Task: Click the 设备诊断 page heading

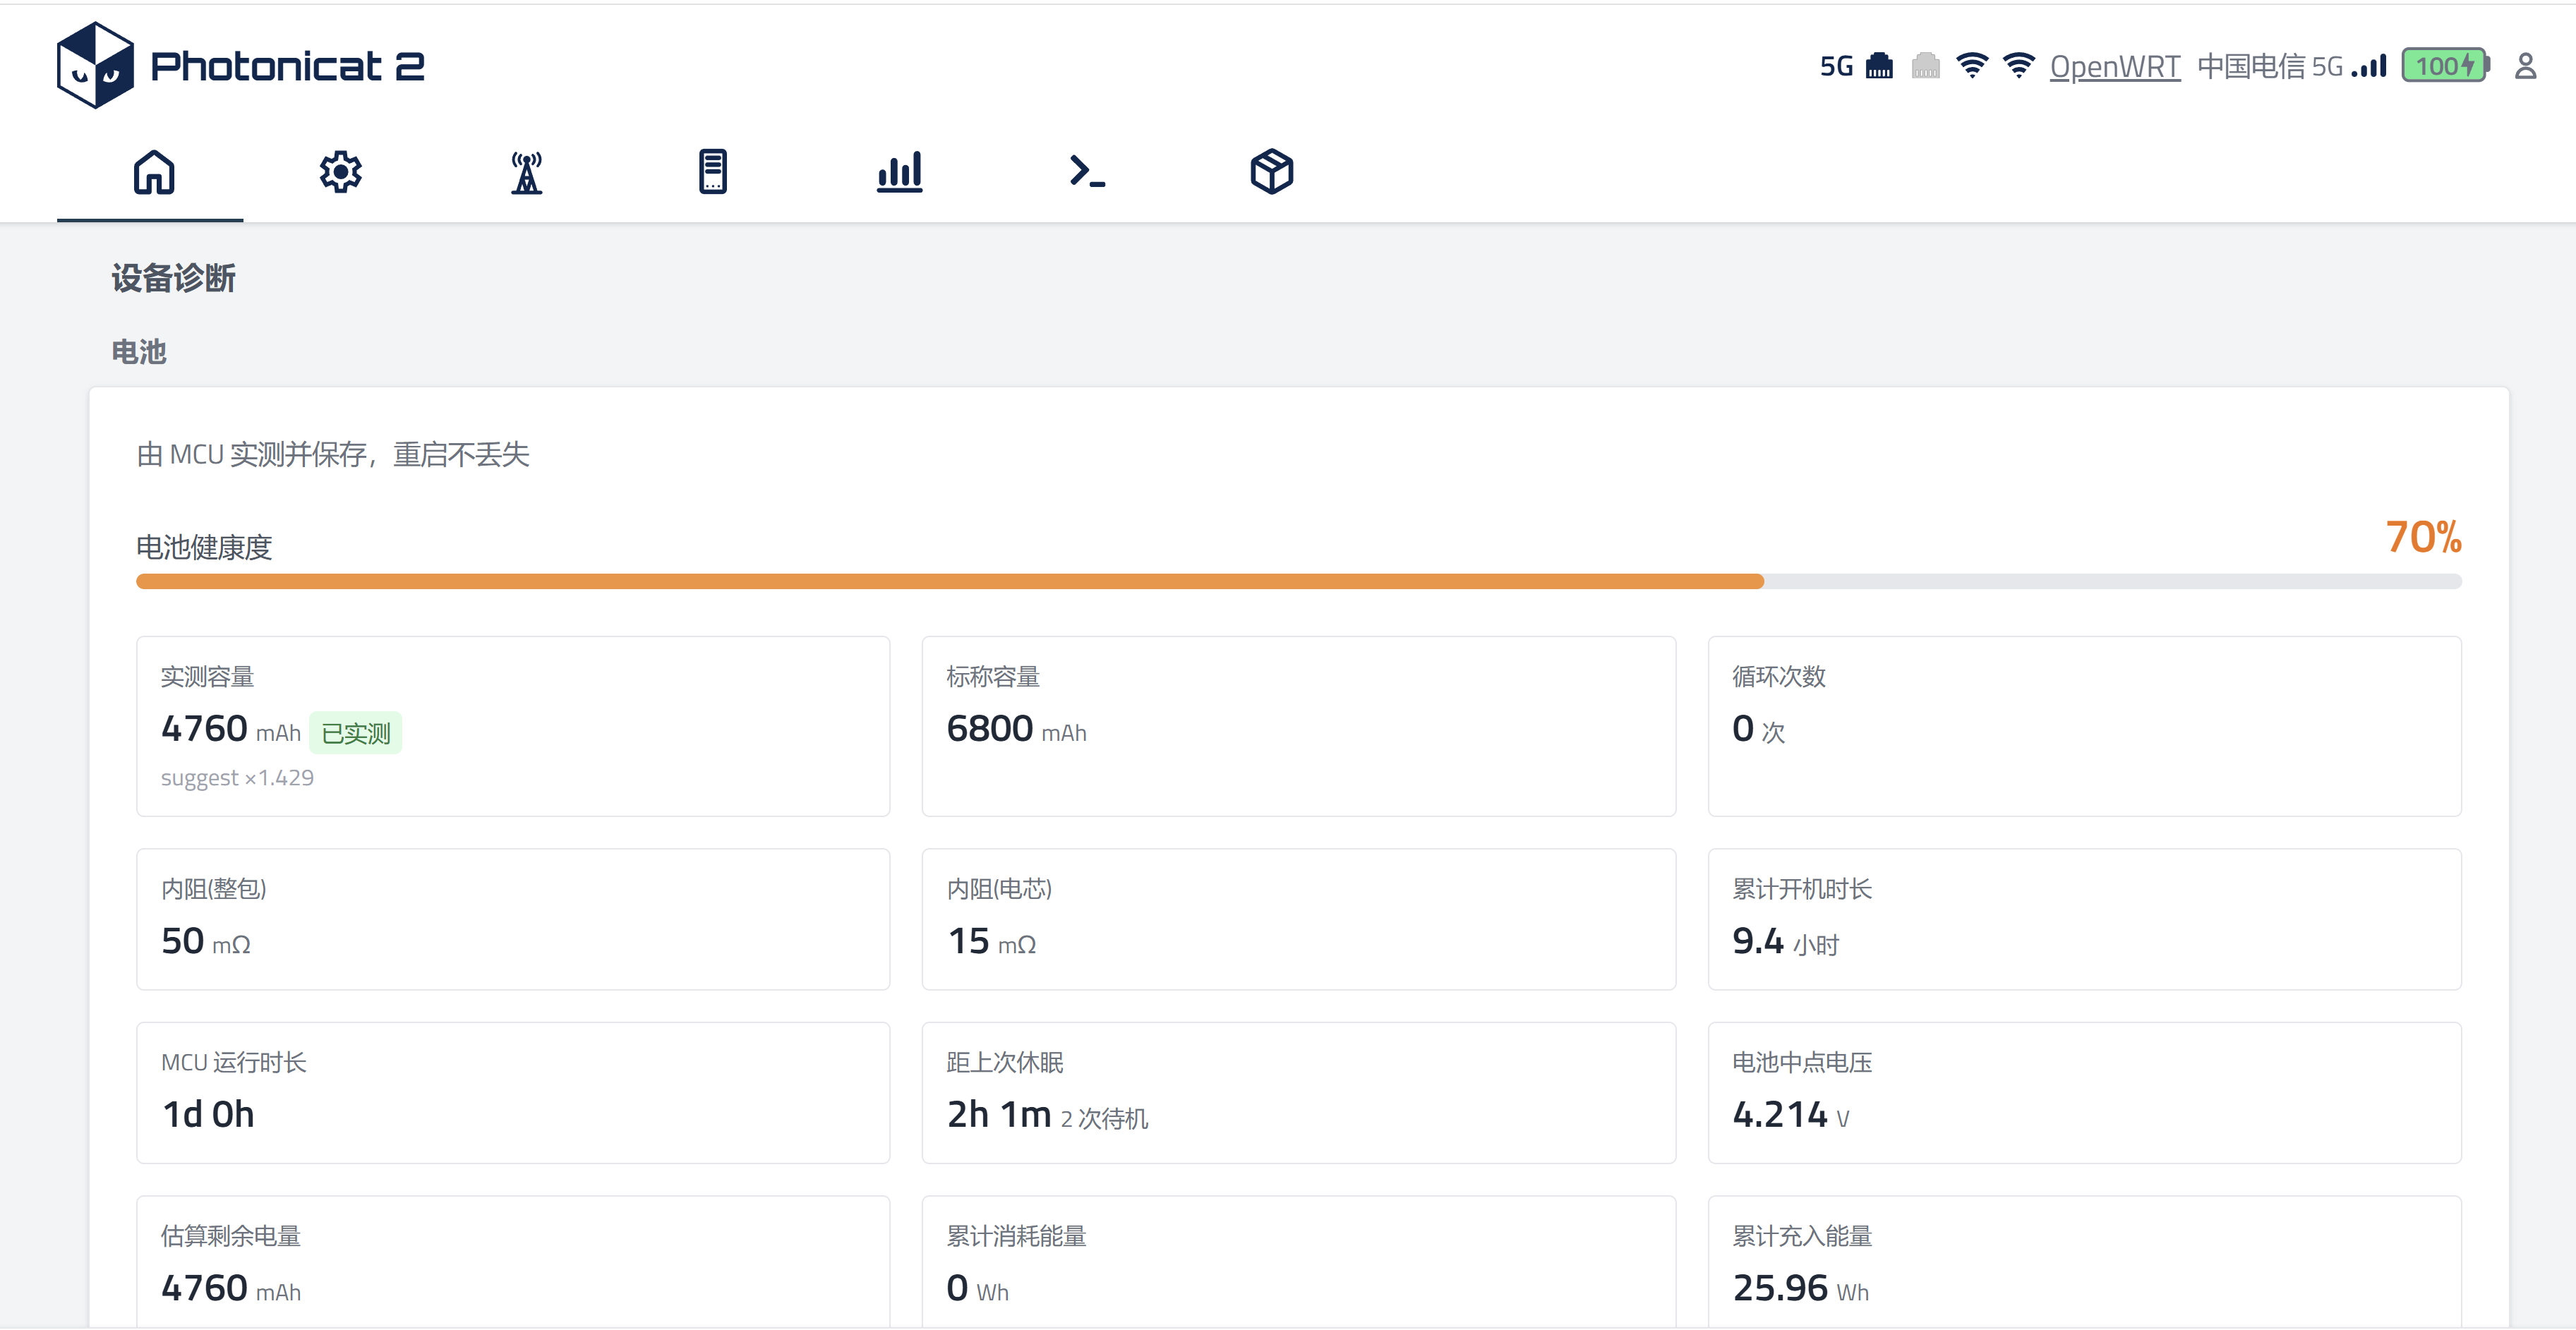Action: click(x=173, y=278)
